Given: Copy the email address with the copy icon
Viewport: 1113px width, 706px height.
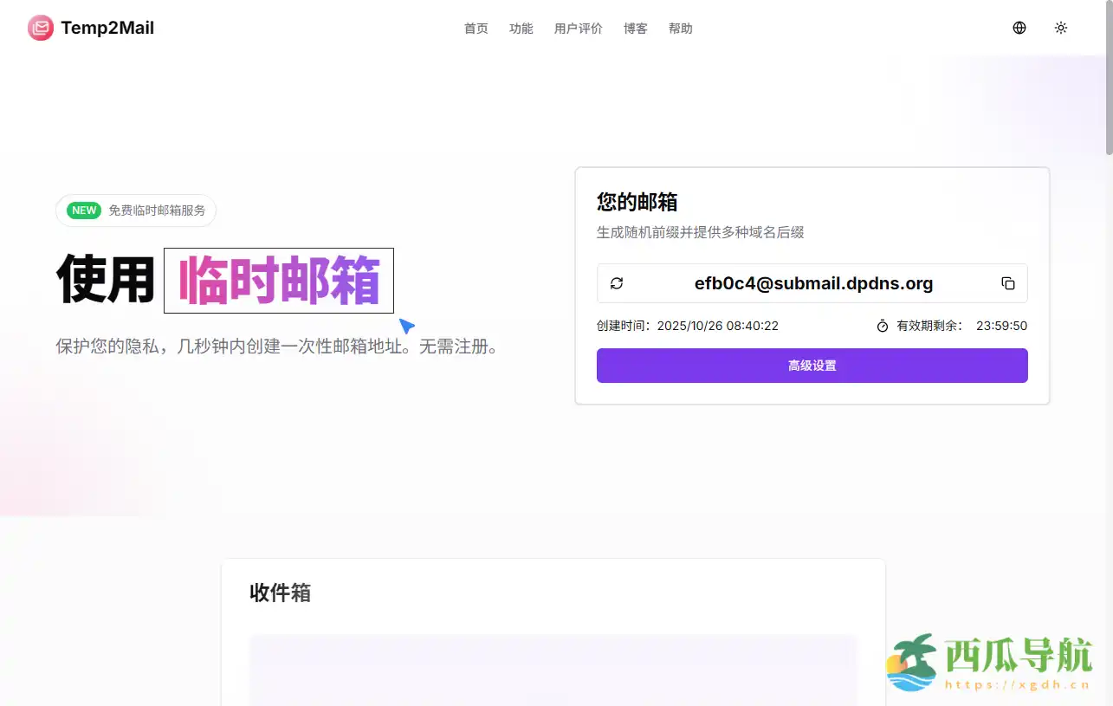Looking at the screenshot, I should 1007,283.
